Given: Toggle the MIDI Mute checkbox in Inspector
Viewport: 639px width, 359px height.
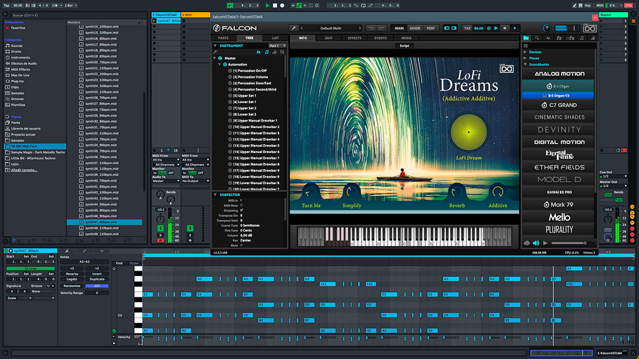Looking at the screenshot, I should pos(241,205).
